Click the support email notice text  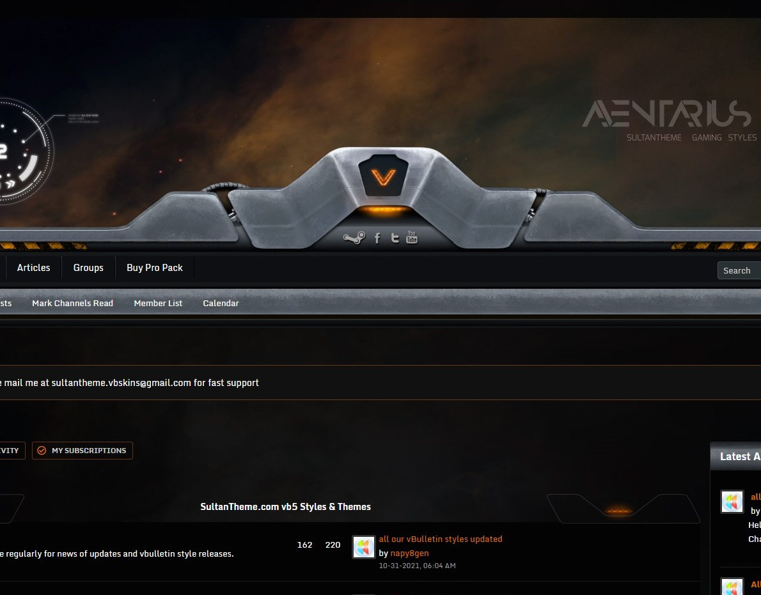pyautogui.click(x=129, y=383)
